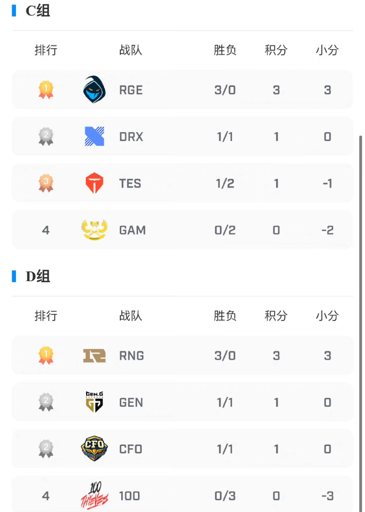Click the bronze medal beside TES
This screenshot has width=365, height=512.
pos(45,183)
